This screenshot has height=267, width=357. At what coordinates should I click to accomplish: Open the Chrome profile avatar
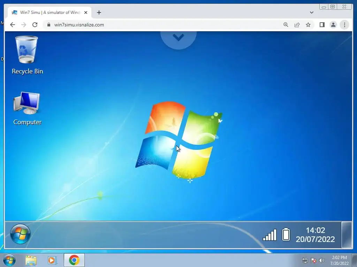click(333, 25)
